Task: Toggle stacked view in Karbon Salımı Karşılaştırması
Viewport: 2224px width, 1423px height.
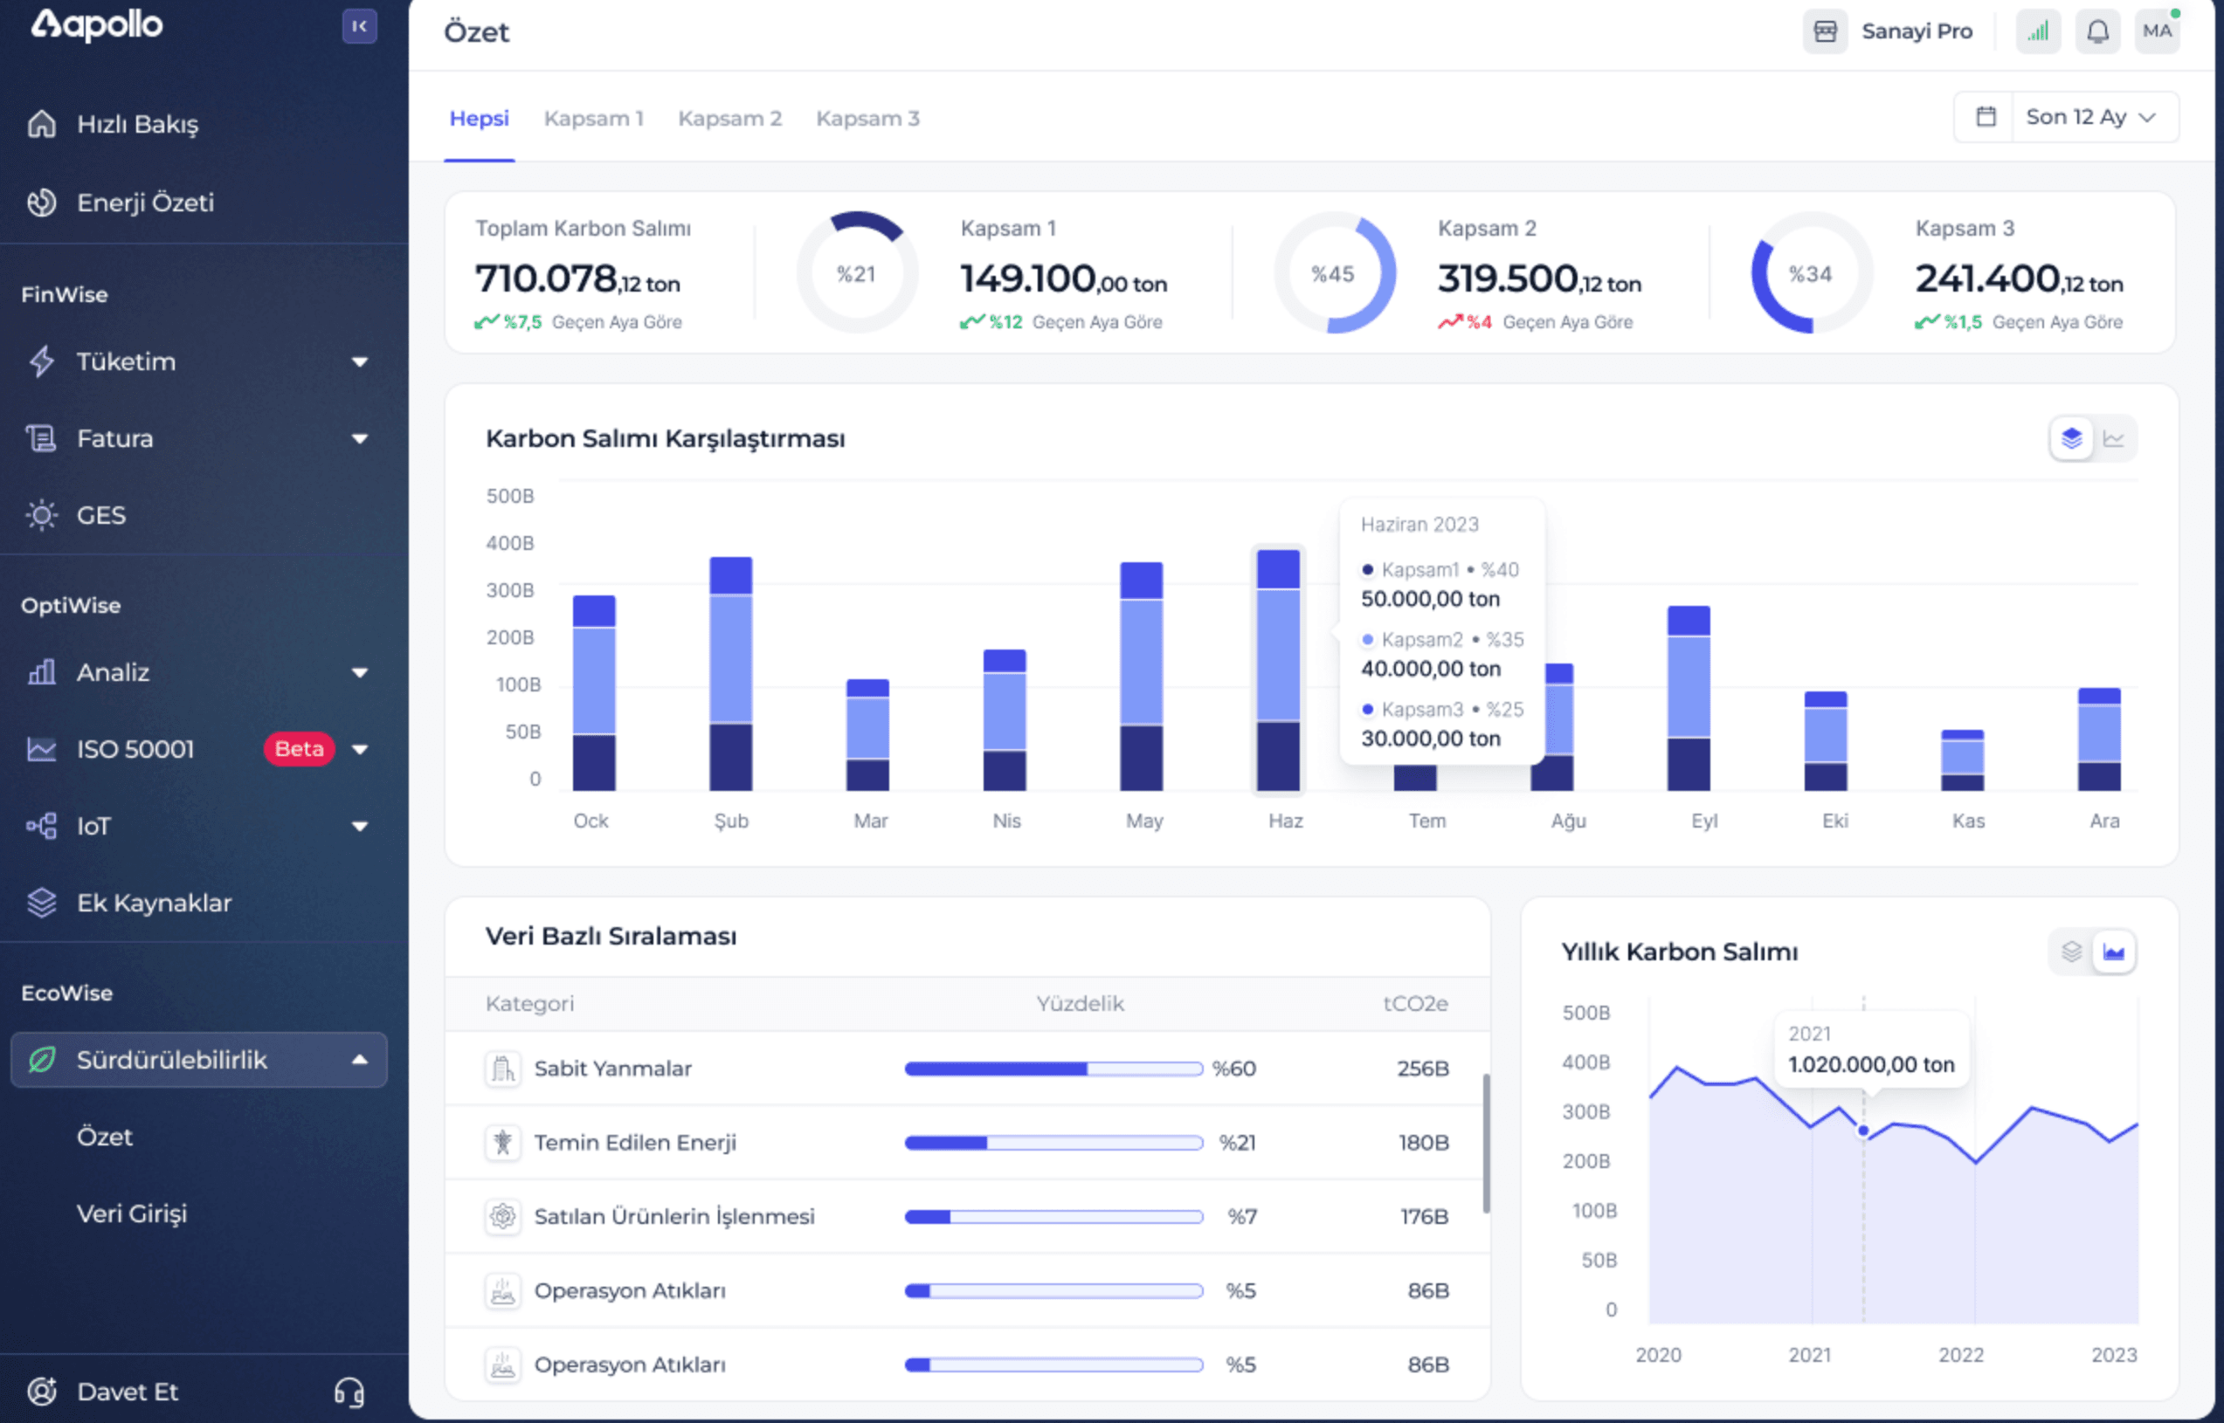Action: [x=2071, y=438]
